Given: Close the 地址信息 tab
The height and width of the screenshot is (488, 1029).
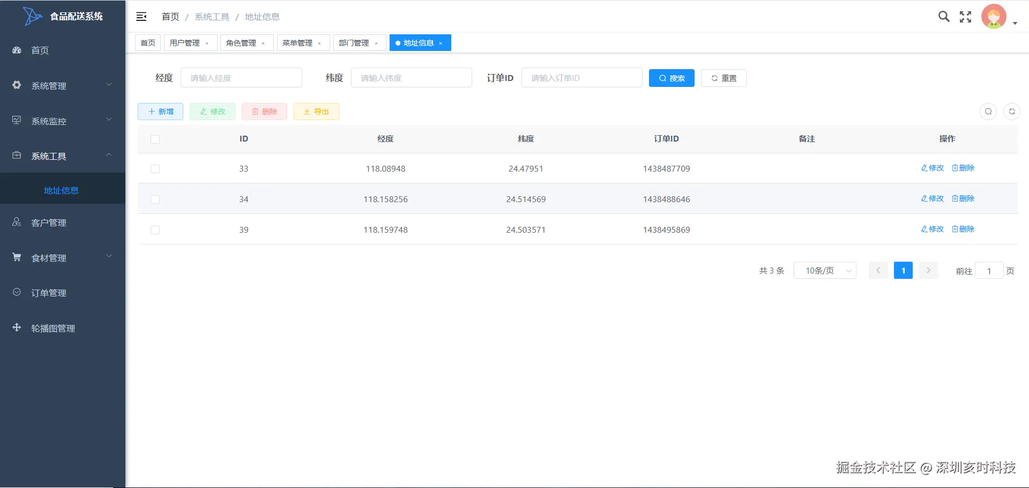Looking at the screenshot, I should (x=441, y=43).
